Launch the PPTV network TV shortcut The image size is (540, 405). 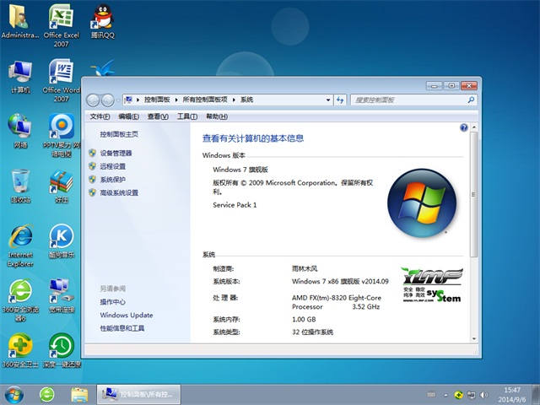62,135
